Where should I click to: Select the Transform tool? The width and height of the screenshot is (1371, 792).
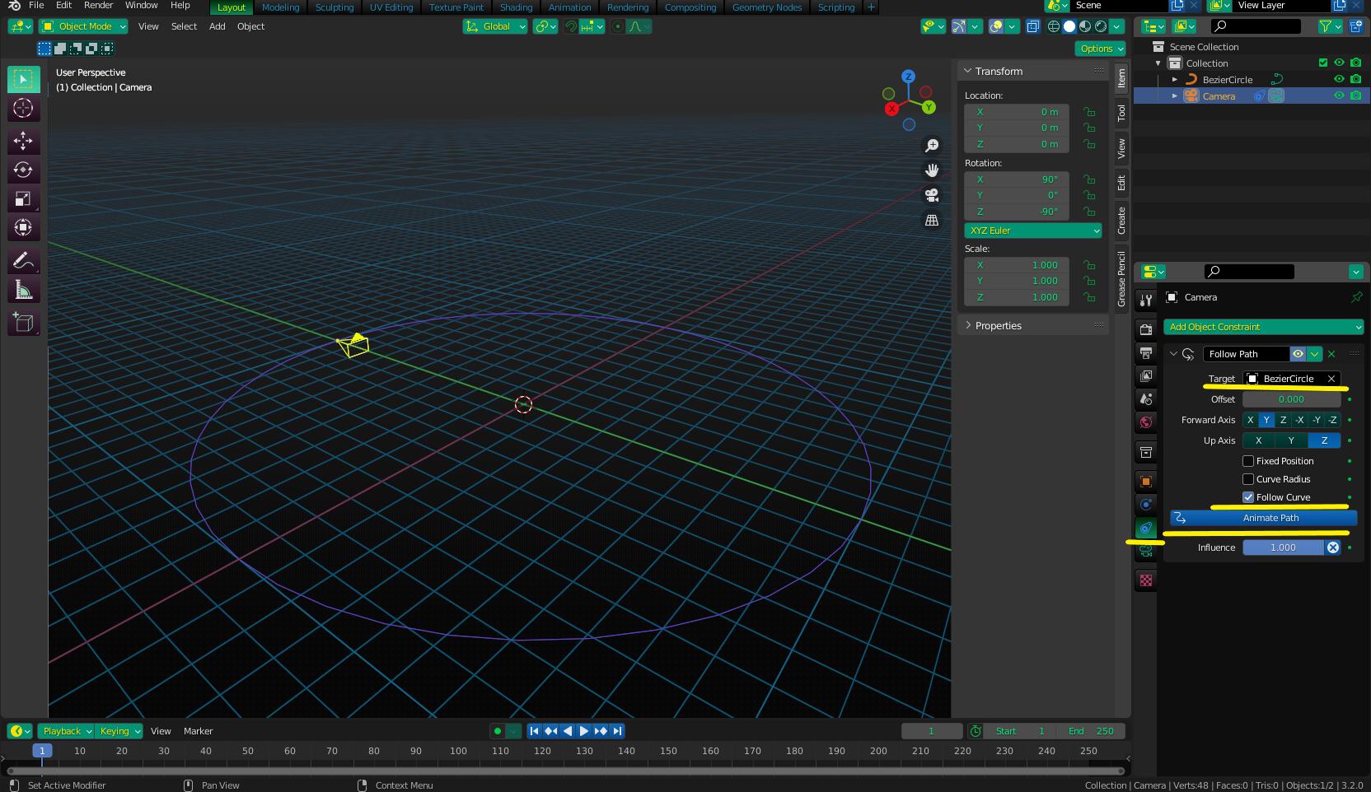pyautogui.click(x=23, y=228)
